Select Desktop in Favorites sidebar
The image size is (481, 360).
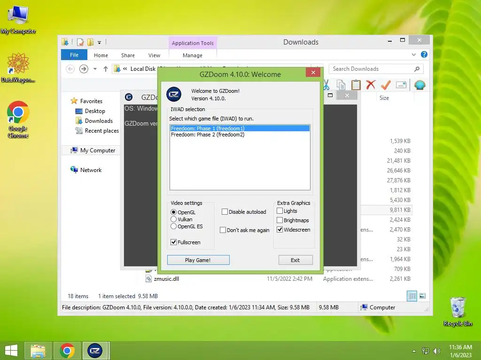click(95, 111)
